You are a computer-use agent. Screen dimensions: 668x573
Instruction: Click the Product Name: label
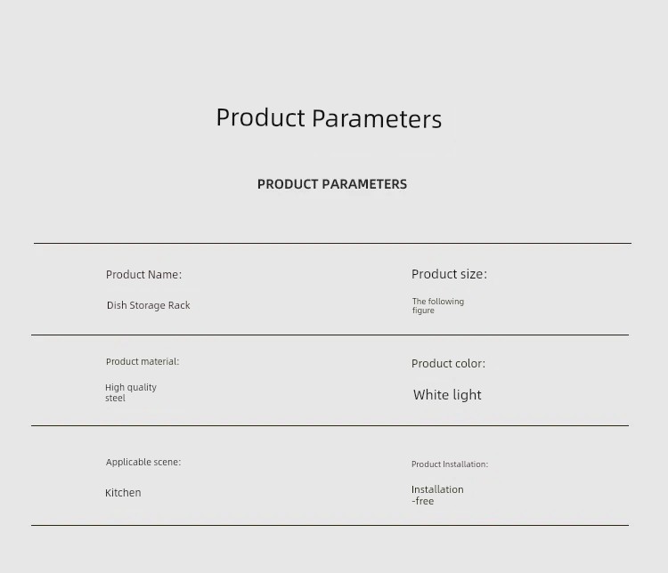(x=143, y=275)
